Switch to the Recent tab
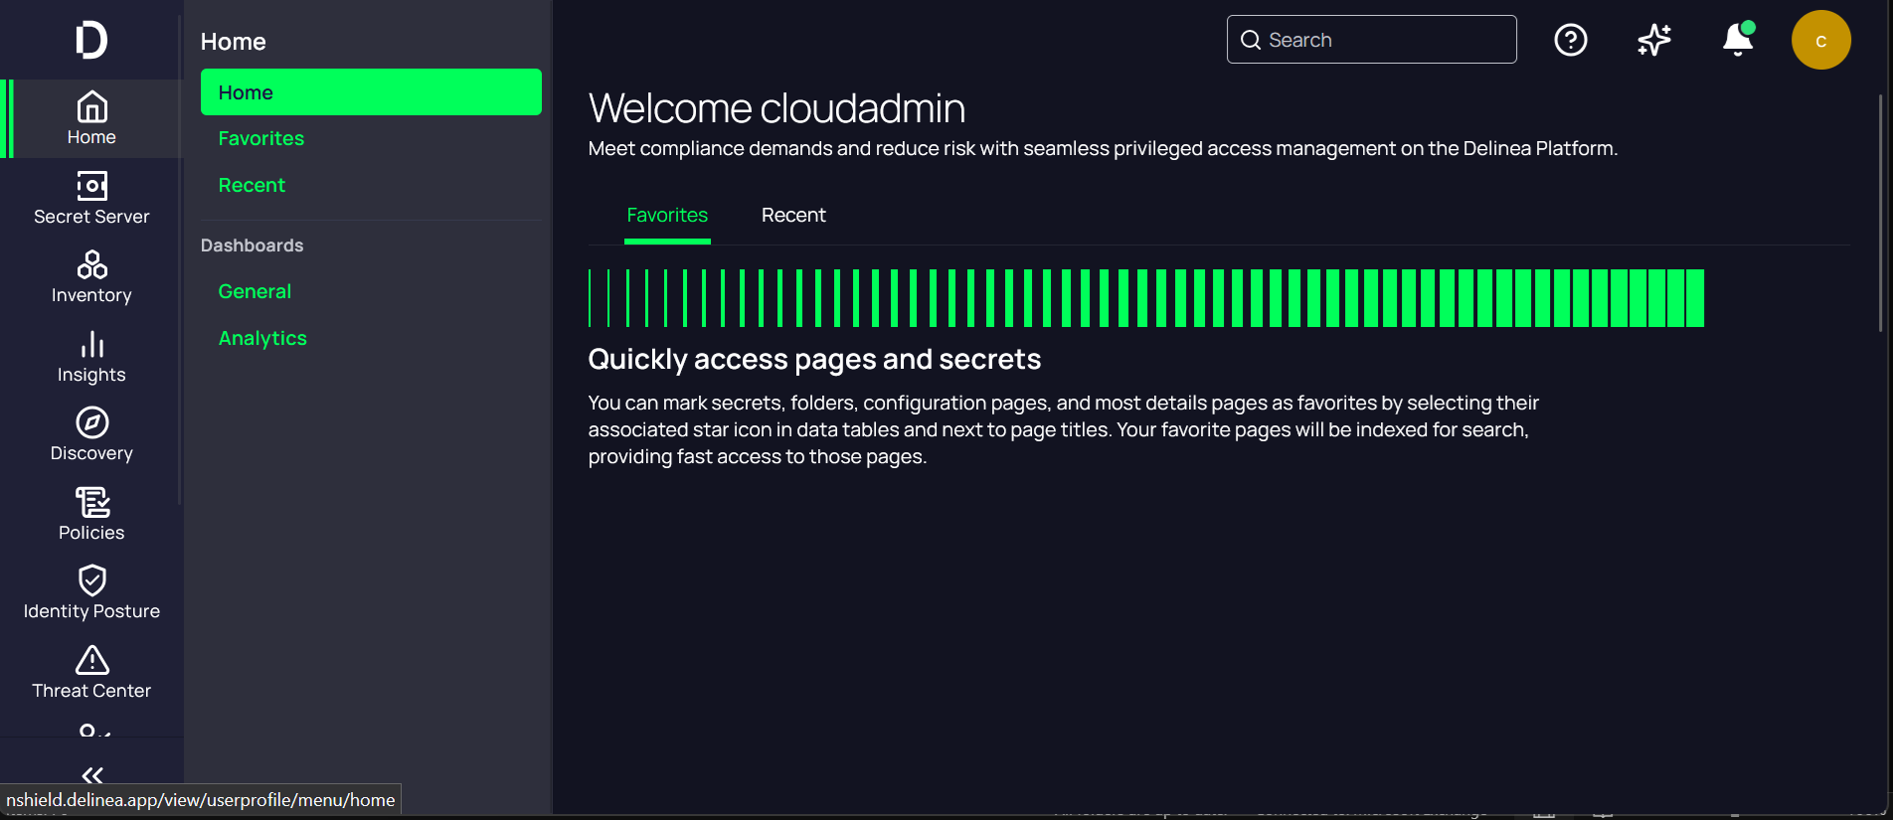This screenshot has width=1893, height=820. (793, 216)
